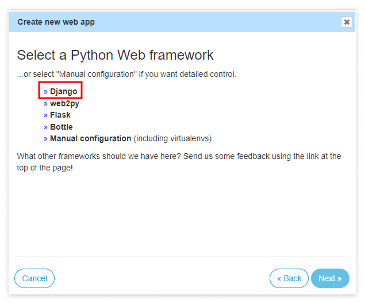Proceed with the Next button
The height and width of the screenshot is (303, 365).
pos(330,278)
